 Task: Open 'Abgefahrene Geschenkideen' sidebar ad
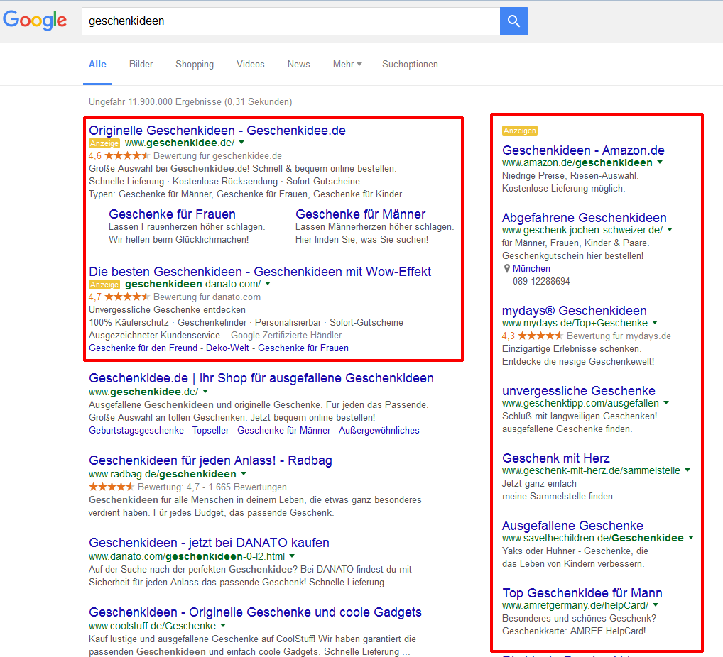[x=585, y=218]
